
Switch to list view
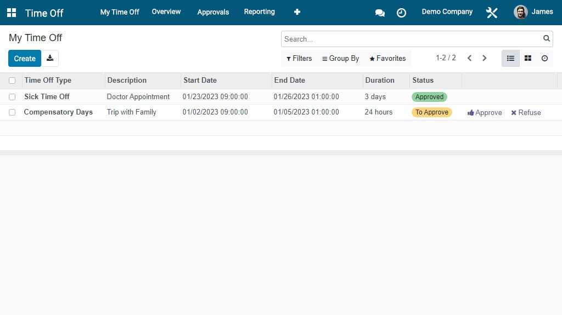click(x=510, y=58)
